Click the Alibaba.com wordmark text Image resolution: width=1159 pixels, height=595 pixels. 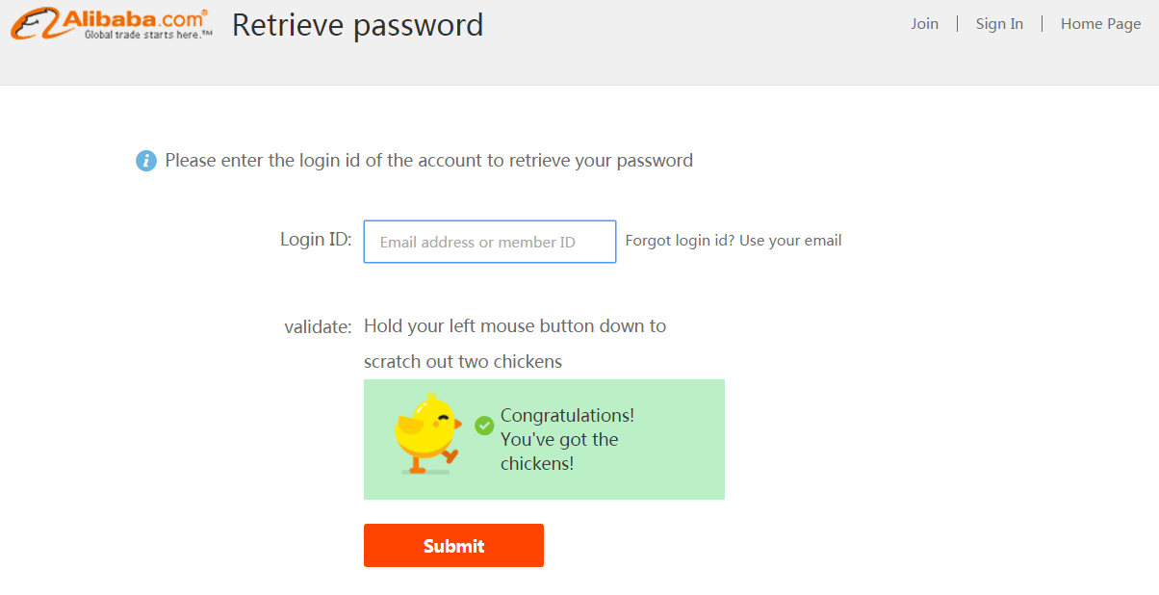pos(134,18)
